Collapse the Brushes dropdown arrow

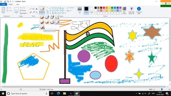click(x=42, y=14)
